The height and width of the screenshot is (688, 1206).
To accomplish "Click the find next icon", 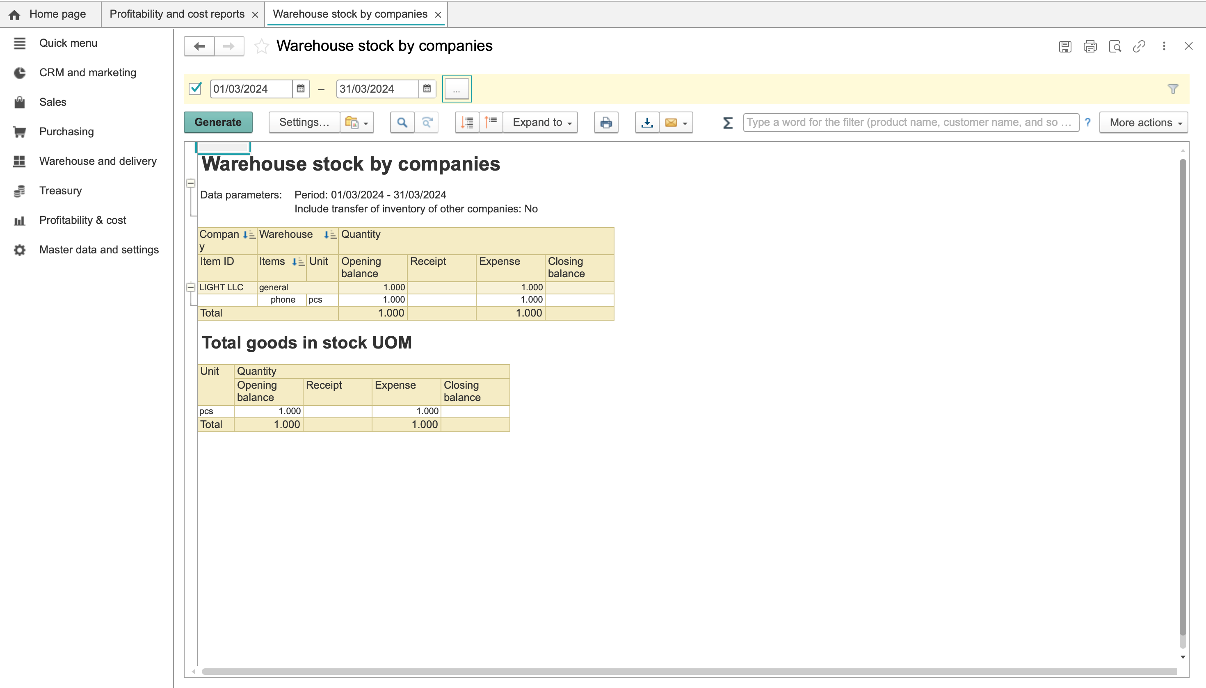I will [427, 122].
